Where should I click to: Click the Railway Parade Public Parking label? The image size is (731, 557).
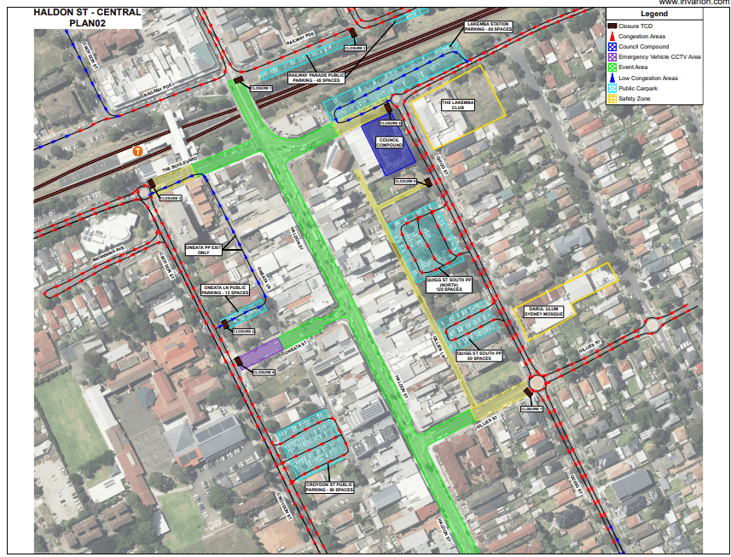317,77
